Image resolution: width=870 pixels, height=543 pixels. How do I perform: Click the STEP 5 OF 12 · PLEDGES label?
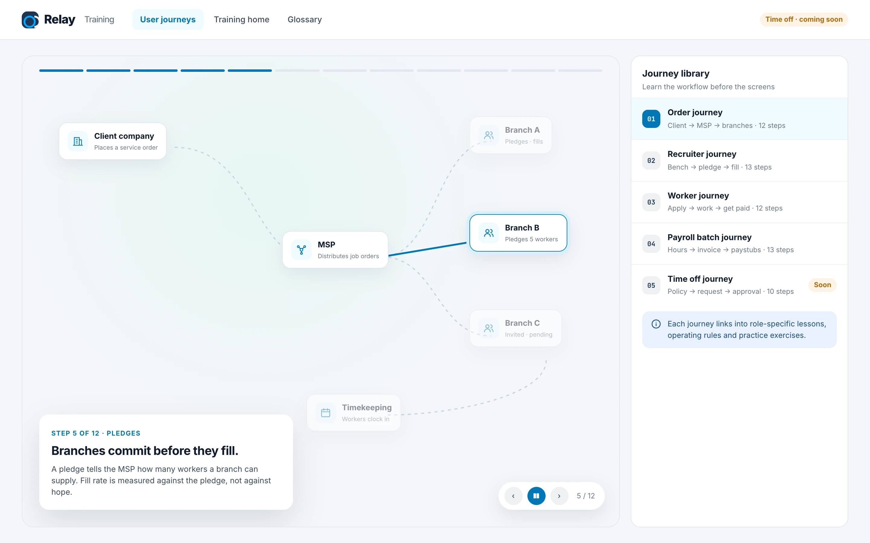96,433
